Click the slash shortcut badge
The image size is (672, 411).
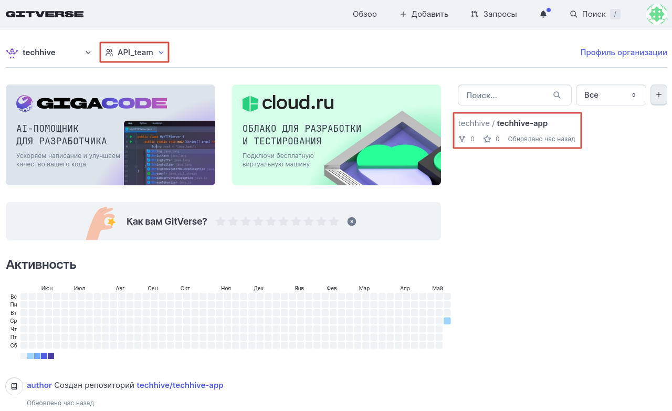click(x=615, y=14)
